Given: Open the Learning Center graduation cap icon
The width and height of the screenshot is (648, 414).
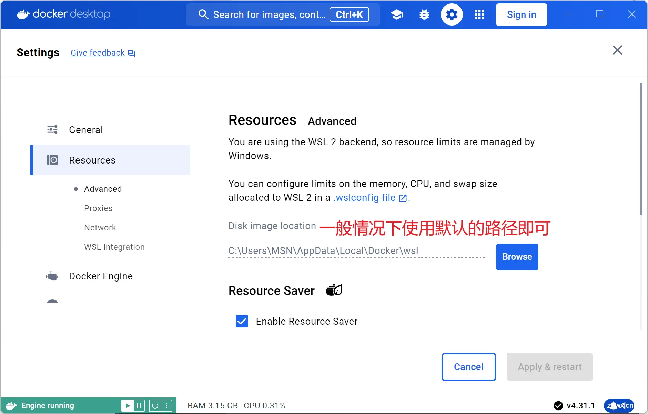Looking at the screenshot, I should (397, 14).
